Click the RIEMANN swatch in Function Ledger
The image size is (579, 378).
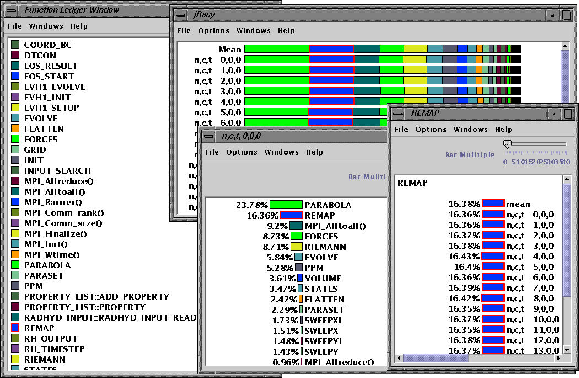click(x=15, y=359)
